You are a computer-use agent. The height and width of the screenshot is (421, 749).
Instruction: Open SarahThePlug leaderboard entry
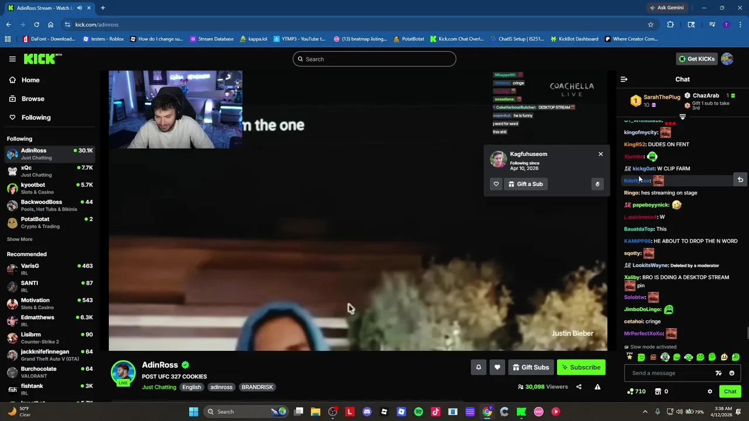point(657,101)
